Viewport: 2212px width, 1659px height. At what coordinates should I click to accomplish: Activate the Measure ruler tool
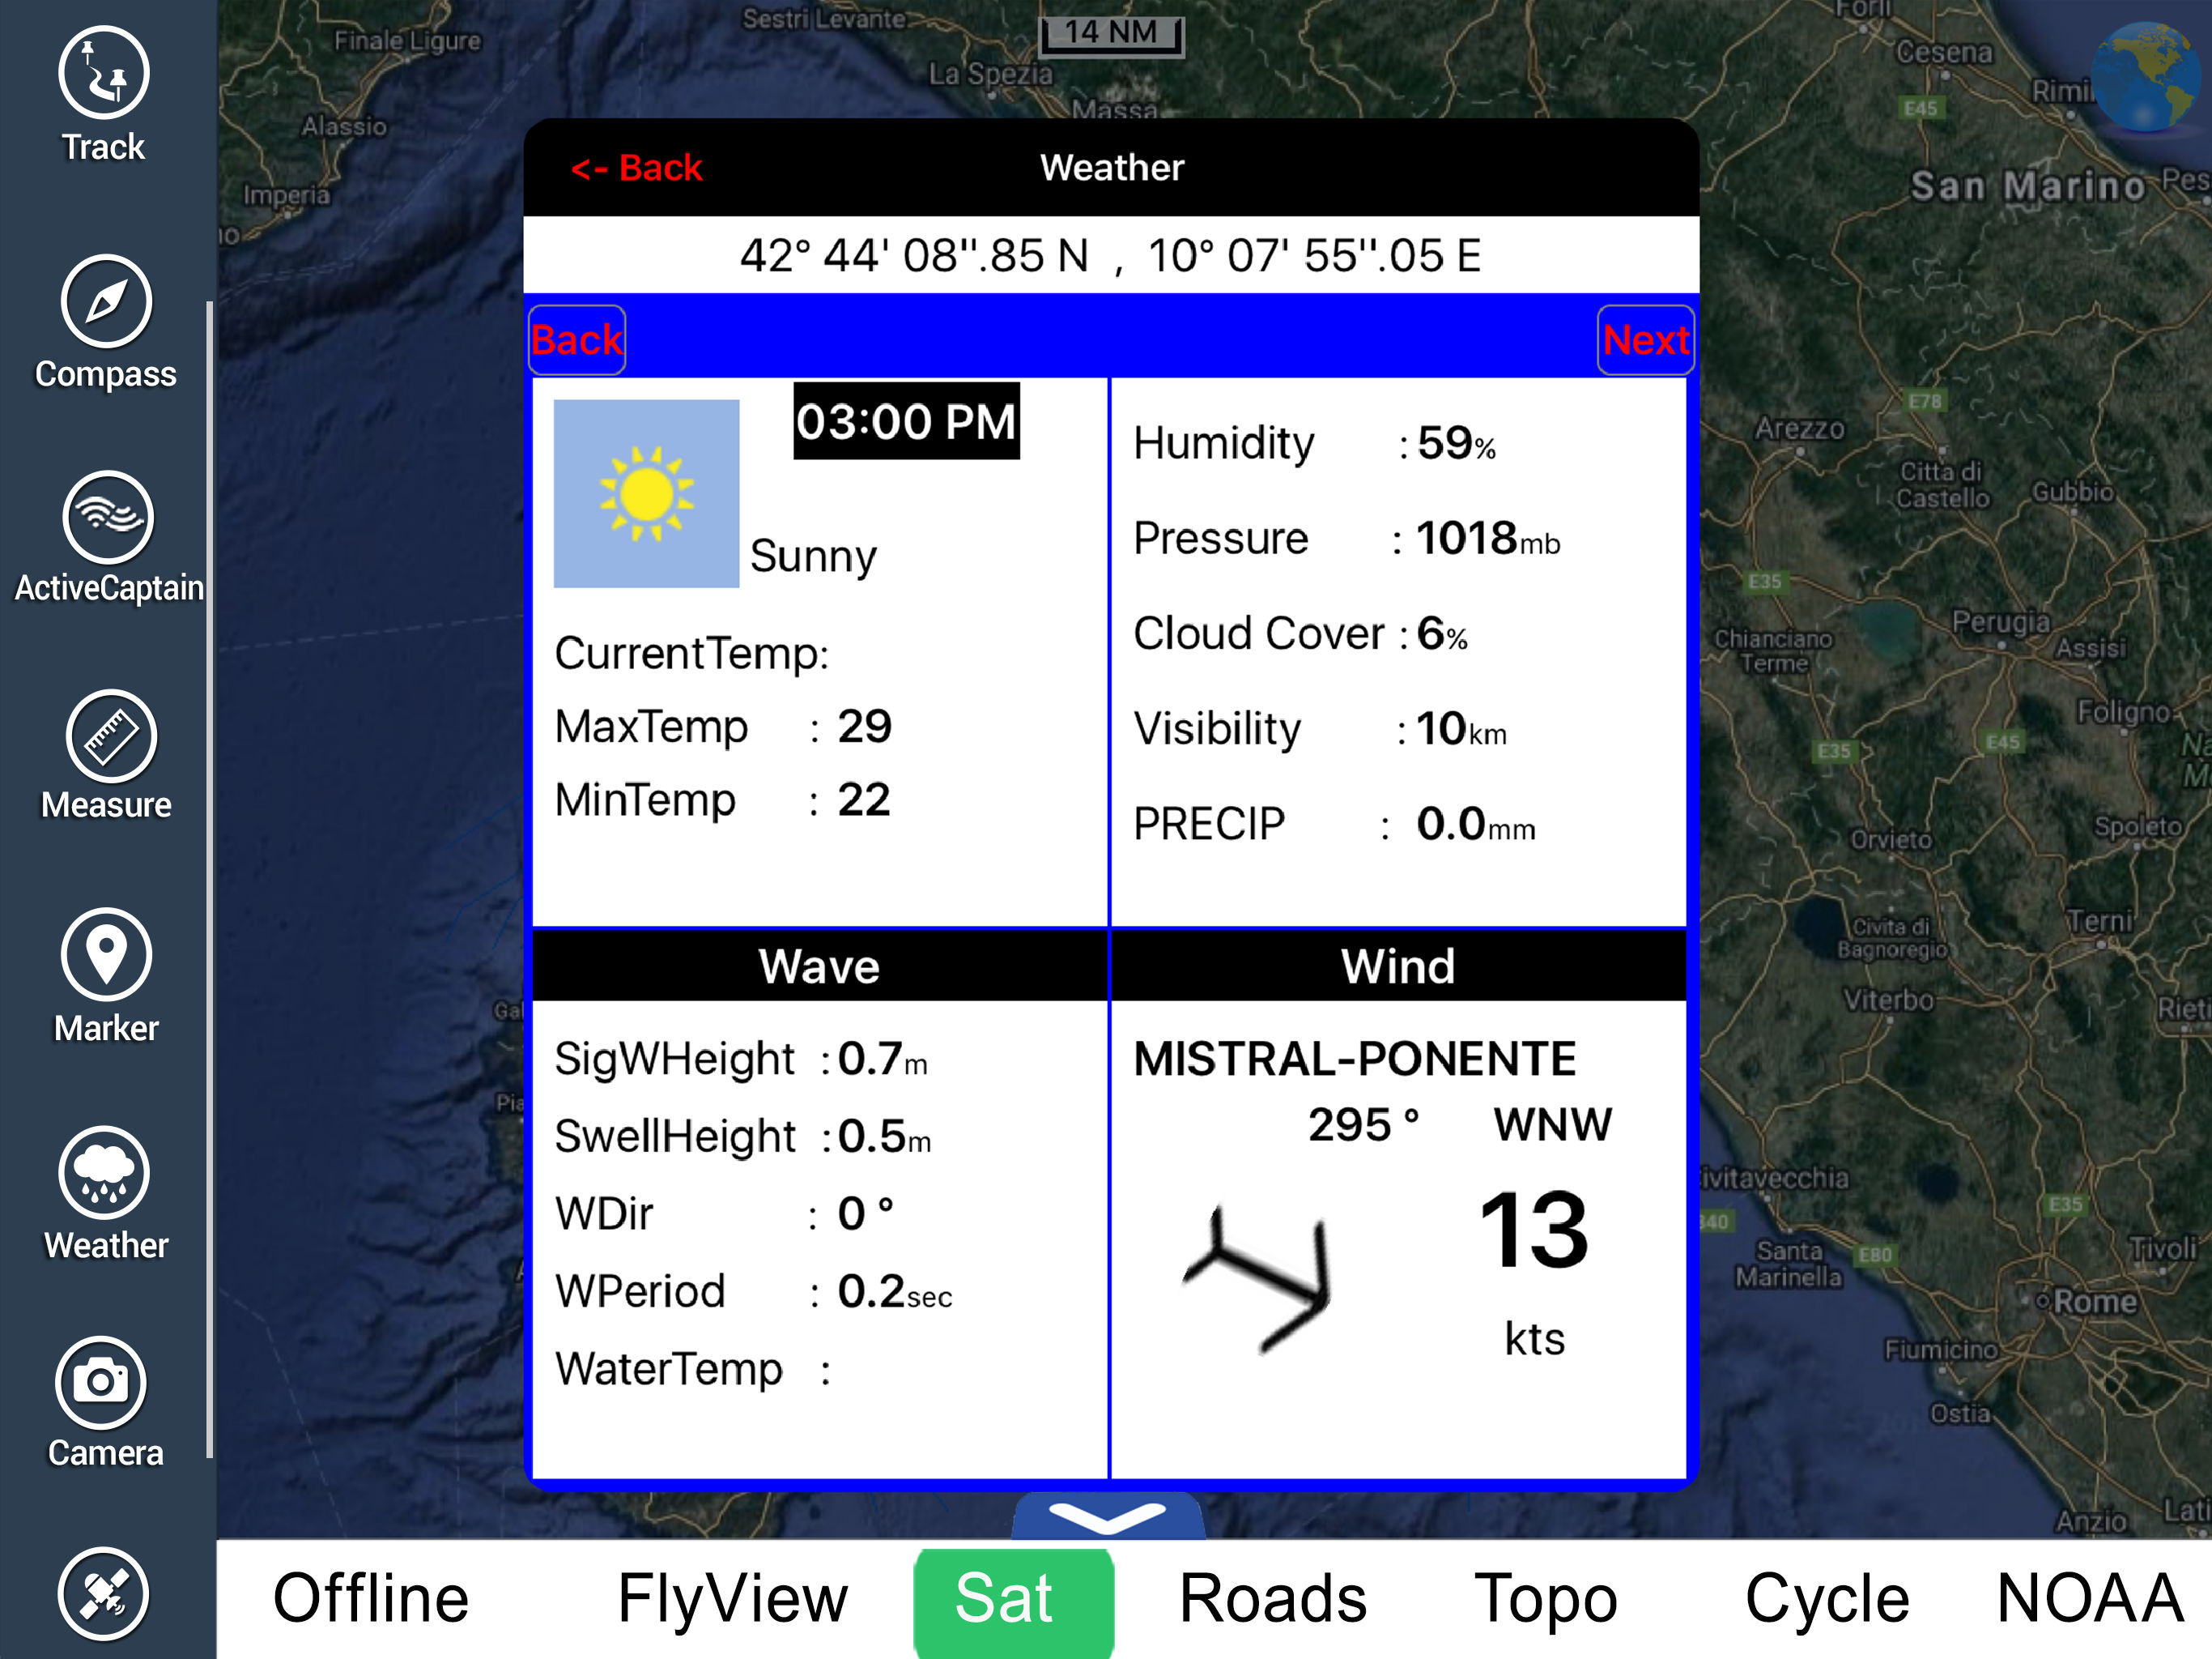[110, 736]
